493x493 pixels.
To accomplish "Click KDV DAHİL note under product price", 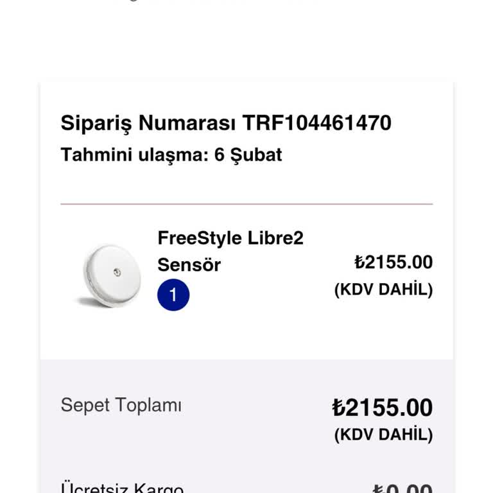I will (383, 290).
